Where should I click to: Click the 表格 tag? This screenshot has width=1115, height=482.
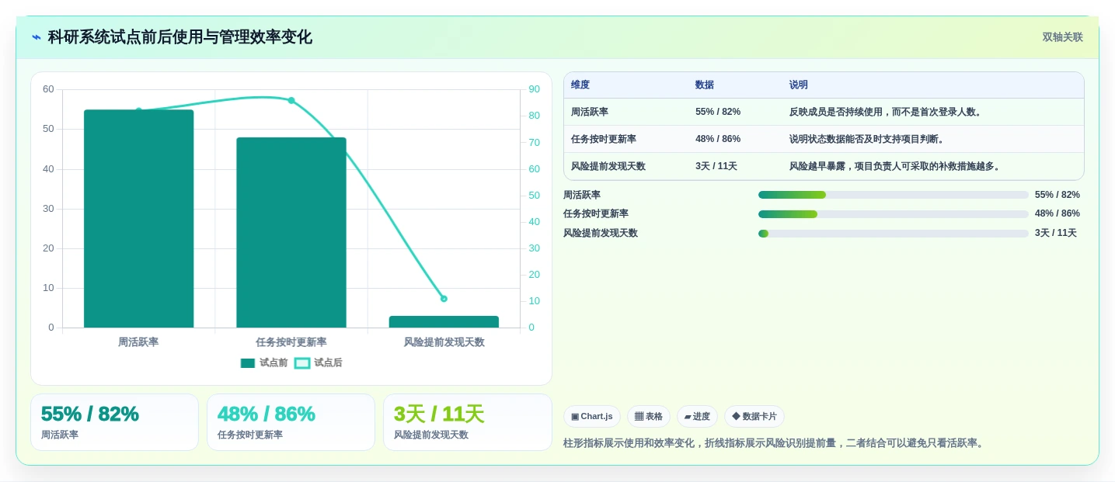click(649, 417)
